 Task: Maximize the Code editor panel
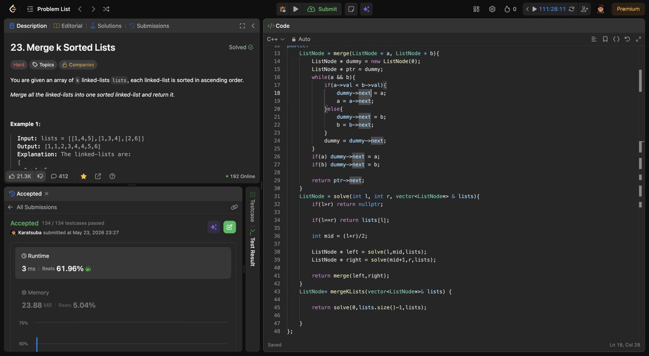(x=638, y=39)
